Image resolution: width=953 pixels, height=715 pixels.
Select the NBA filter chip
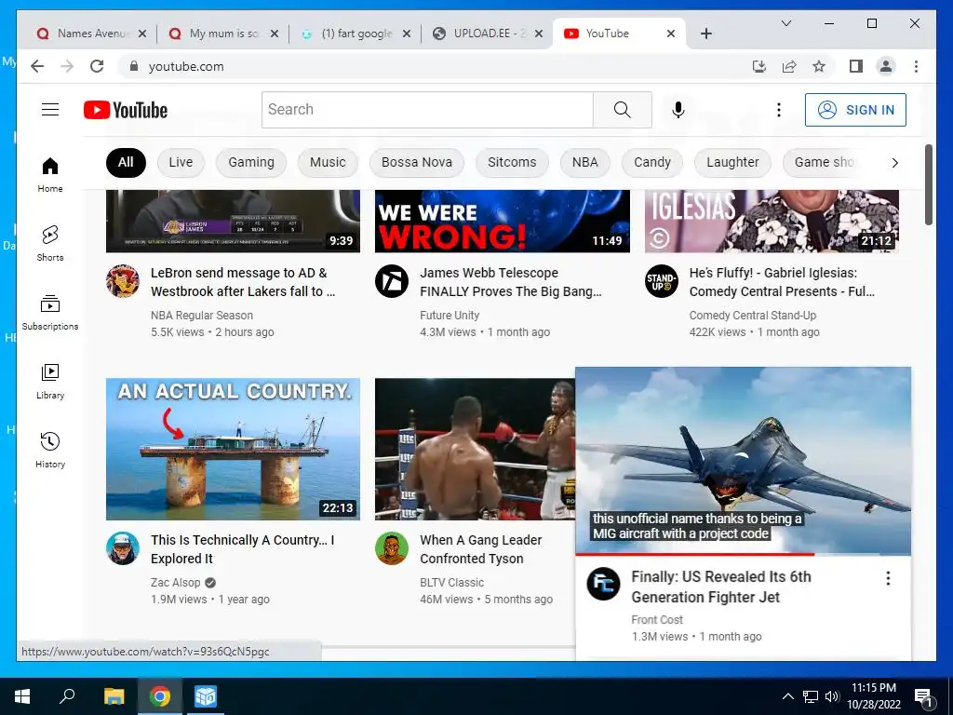[584, 162]
